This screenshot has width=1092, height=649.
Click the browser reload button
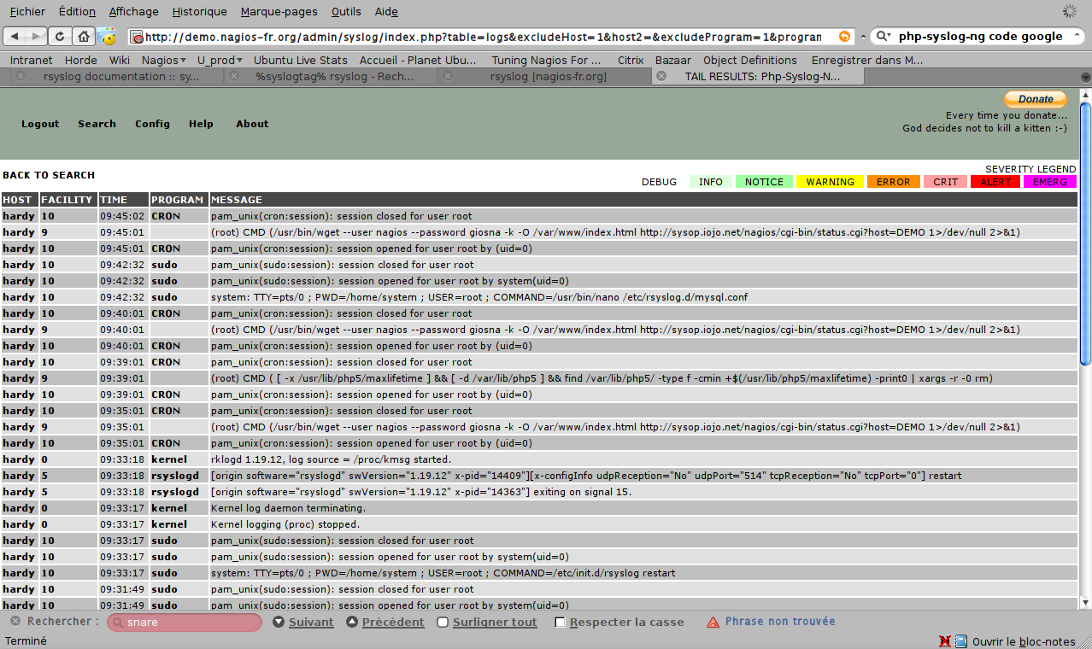pyautogui.click(x=60, y=36)
